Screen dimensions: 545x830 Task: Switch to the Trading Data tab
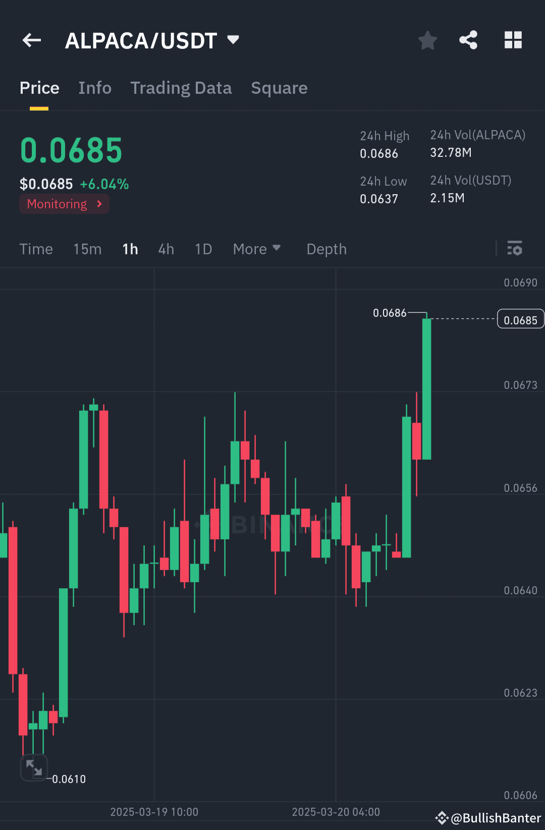(181, 88)
